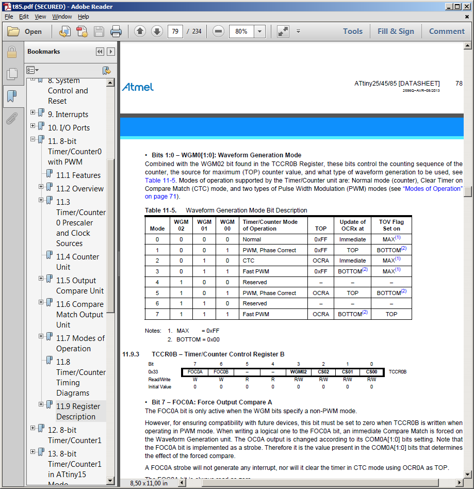474x489 pixels.
Task: Click the Print icon
Action: coord(116,31)
